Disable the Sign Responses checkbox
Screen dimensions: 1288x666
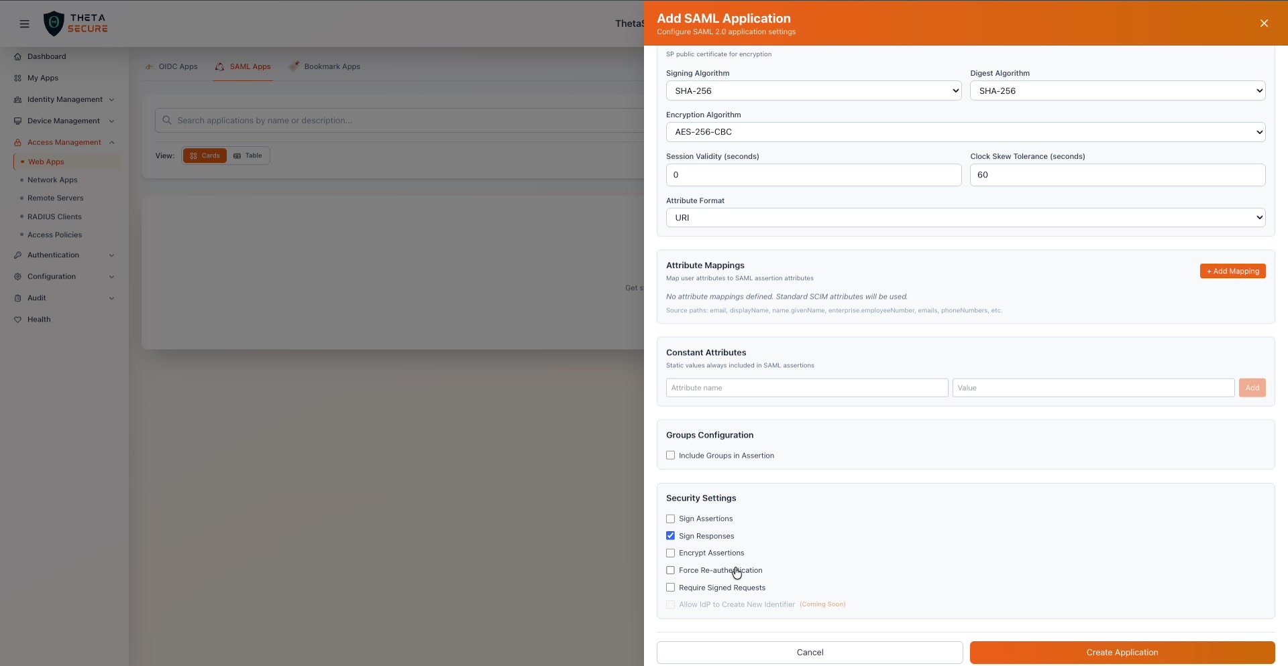pos(670,535)
